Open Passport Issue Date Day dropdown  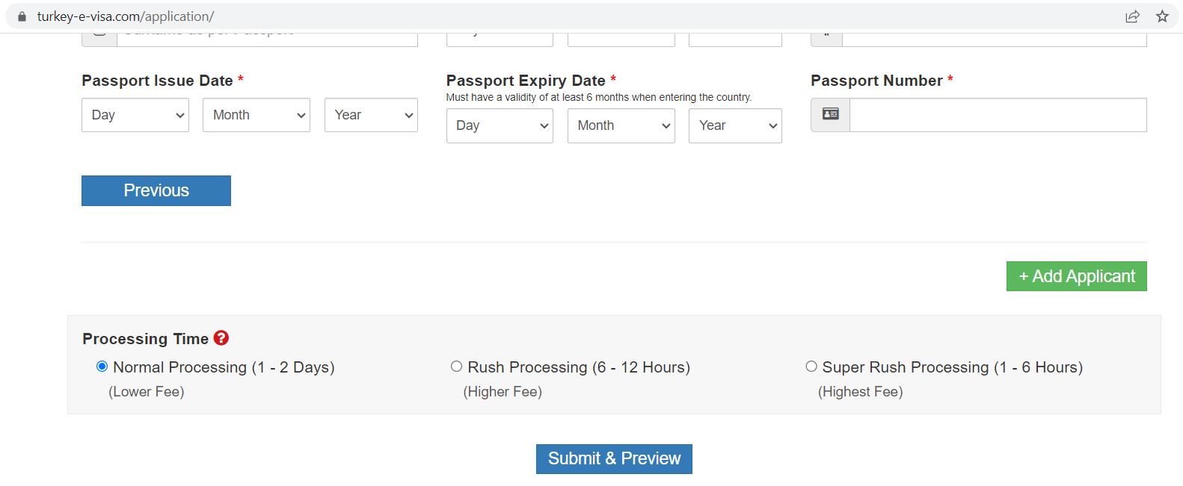pyautogui.click(x=135, y=115)
